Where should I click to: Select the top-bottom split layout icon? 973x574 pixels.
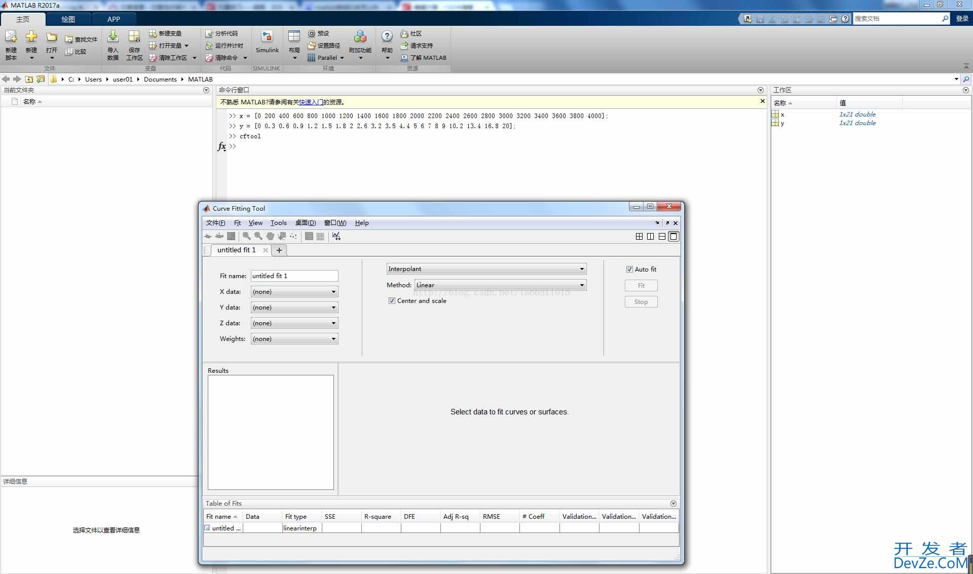662,237
